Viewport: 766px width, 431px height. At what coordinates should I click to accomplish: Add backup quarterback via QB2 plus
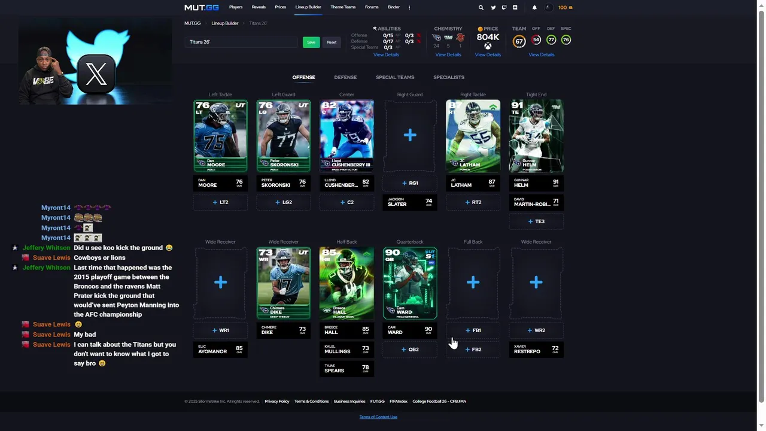coord(410,350)
